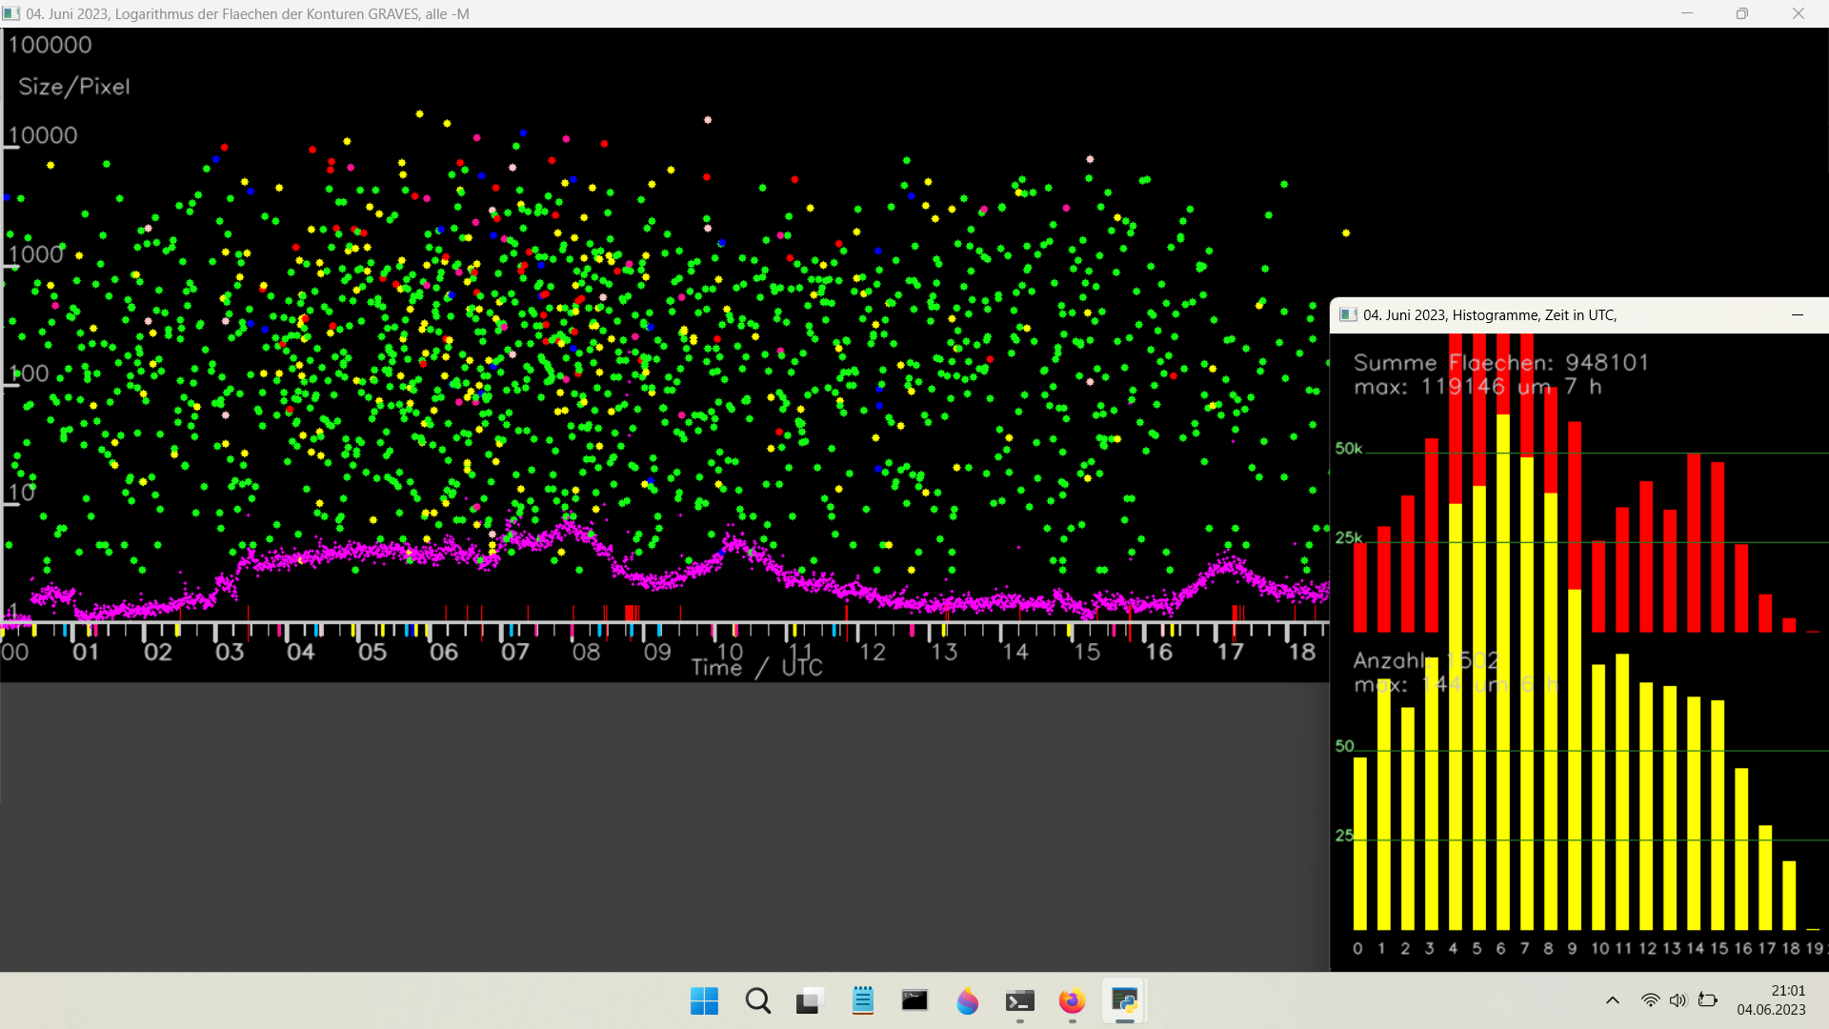Screen dimensions: 1829x1029
Task: Click hour label '12' on the main time axis
Action: click(x=873, y=653)
